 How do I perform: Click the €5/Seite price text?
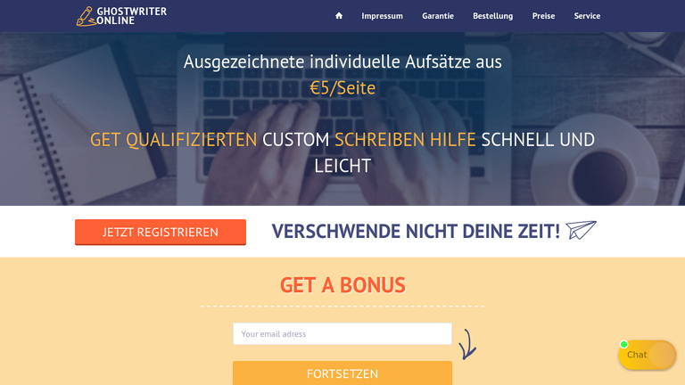pos(342,88)
